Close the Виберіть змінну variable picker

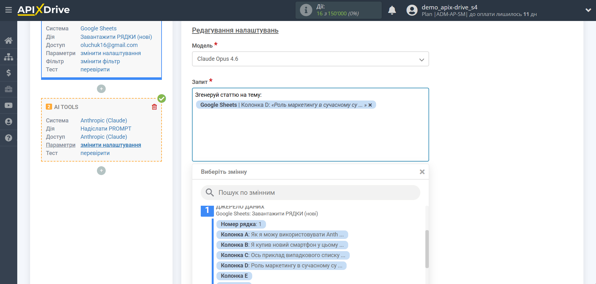(x=422, y=172)
